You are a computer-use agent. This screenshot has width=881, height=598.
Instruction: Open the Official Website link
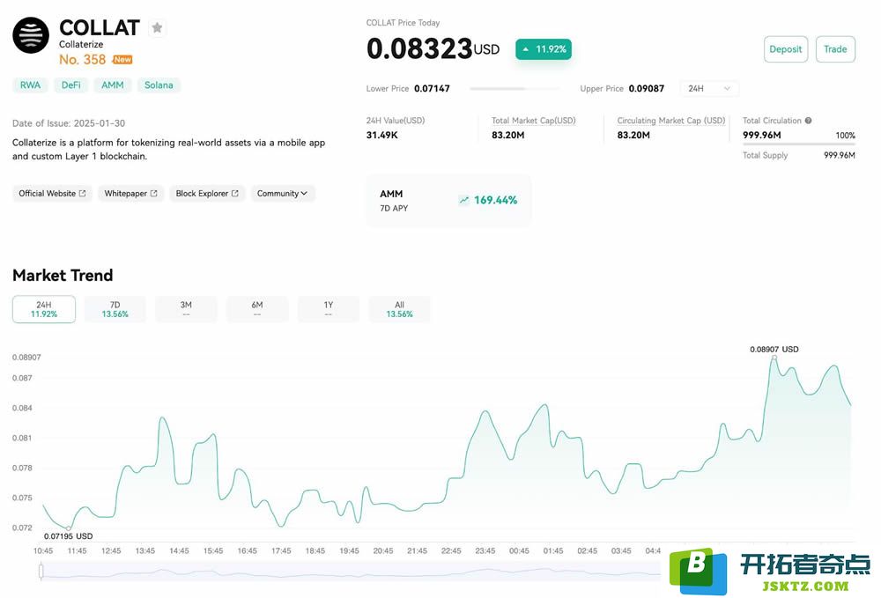[52, 193]
